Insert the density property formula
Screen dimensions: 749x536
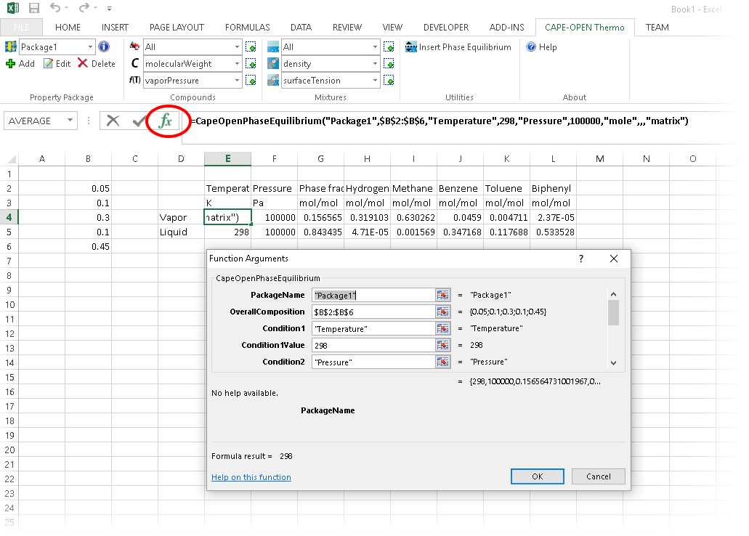pos(389,63)
